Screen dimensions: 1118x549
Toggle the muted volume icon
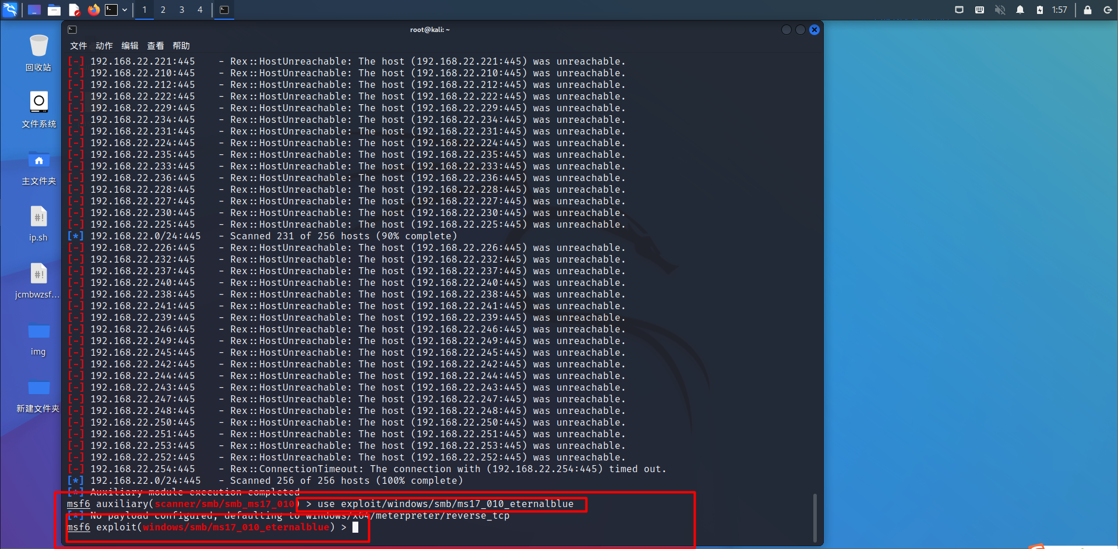[1000, 10]
